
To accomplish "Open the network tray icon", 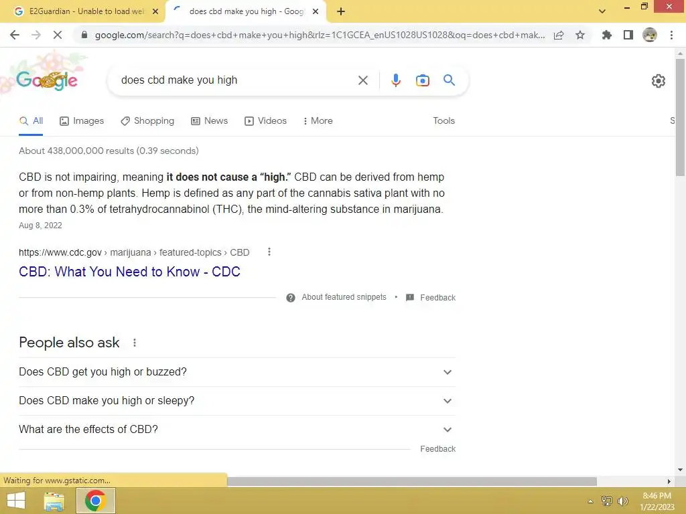I will point(606,501).
